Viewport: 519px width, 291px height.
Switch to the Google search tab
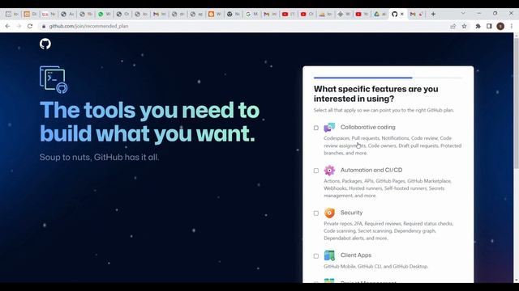251,15
